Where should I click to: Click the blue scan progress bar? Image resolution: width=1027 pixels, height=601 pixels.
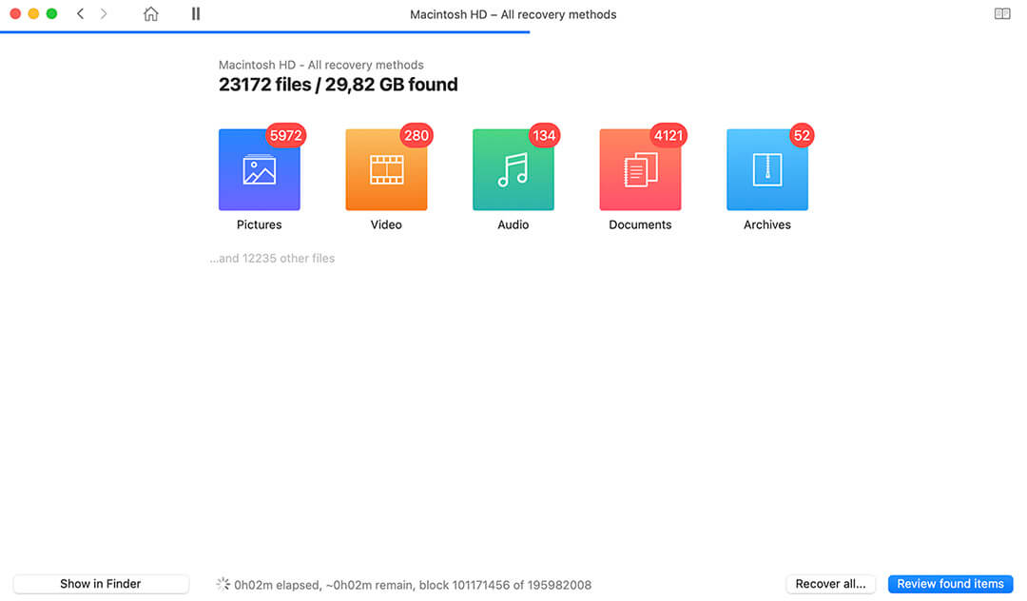(x=266, y=31)
